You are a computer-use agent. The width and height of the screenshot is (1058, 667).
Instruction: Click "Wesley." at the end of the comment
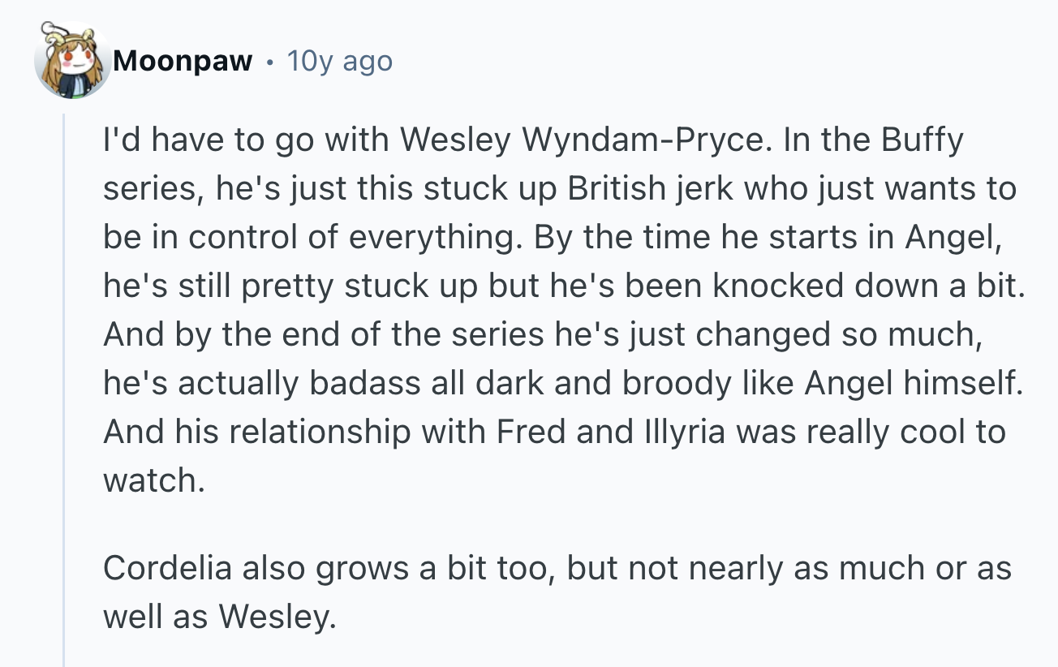point(277,618)
